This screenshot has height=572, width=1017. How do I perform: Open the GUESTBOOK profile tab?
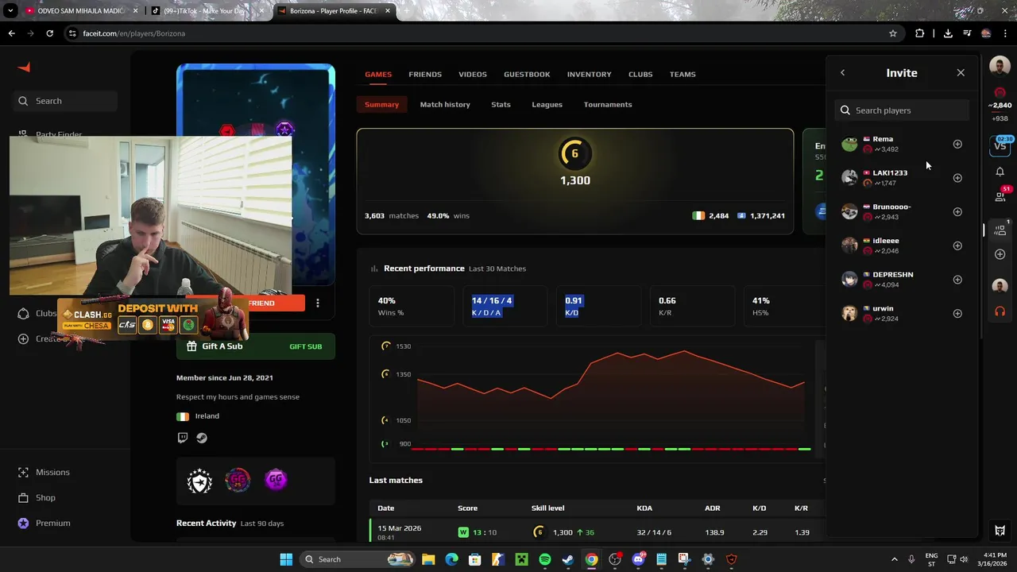point(527,74)
